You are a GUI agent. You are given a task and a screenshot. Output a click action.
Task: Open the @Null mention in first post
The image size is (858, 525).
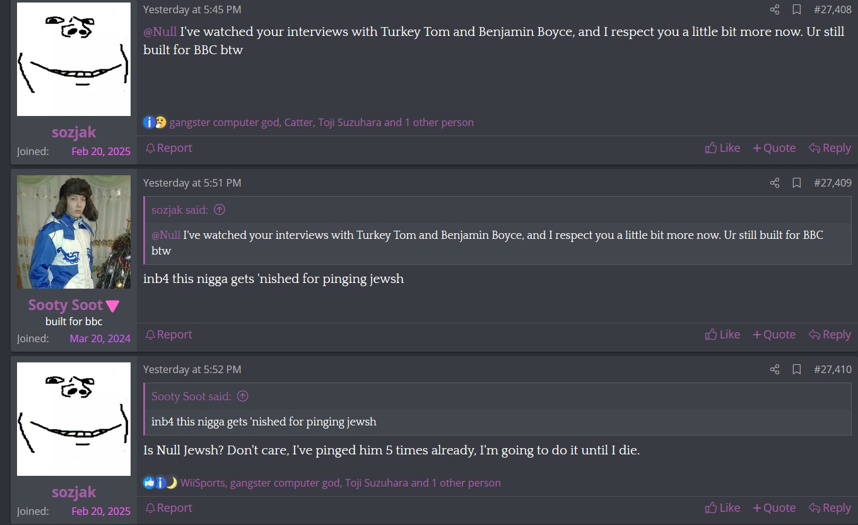coord(160,32)
